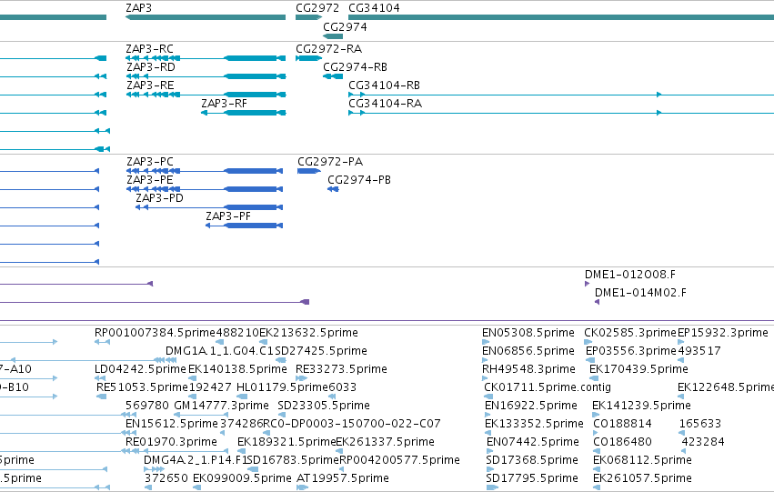Click the DME1-012O08.F label
The height and width of the screenshot is (492, 774).
coord(630,275)
